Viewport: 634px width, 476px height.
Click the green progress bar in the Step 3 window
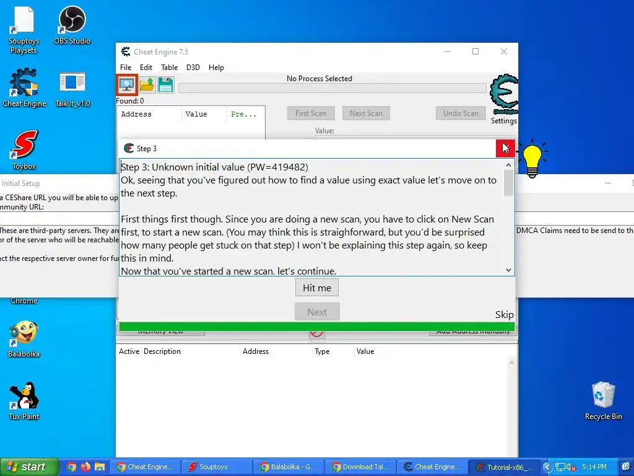316,327
